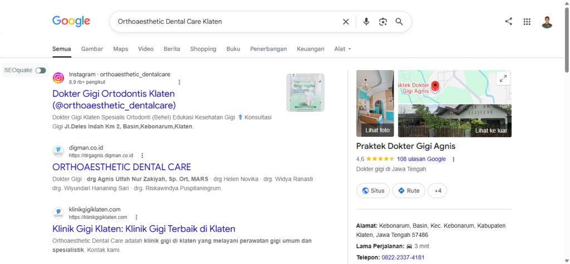The height and width of the screenshot is (264, 570).
Task: Open the ORTHOAESTHETIC DENTAL CARE result link
Action: tap(122, 167)
